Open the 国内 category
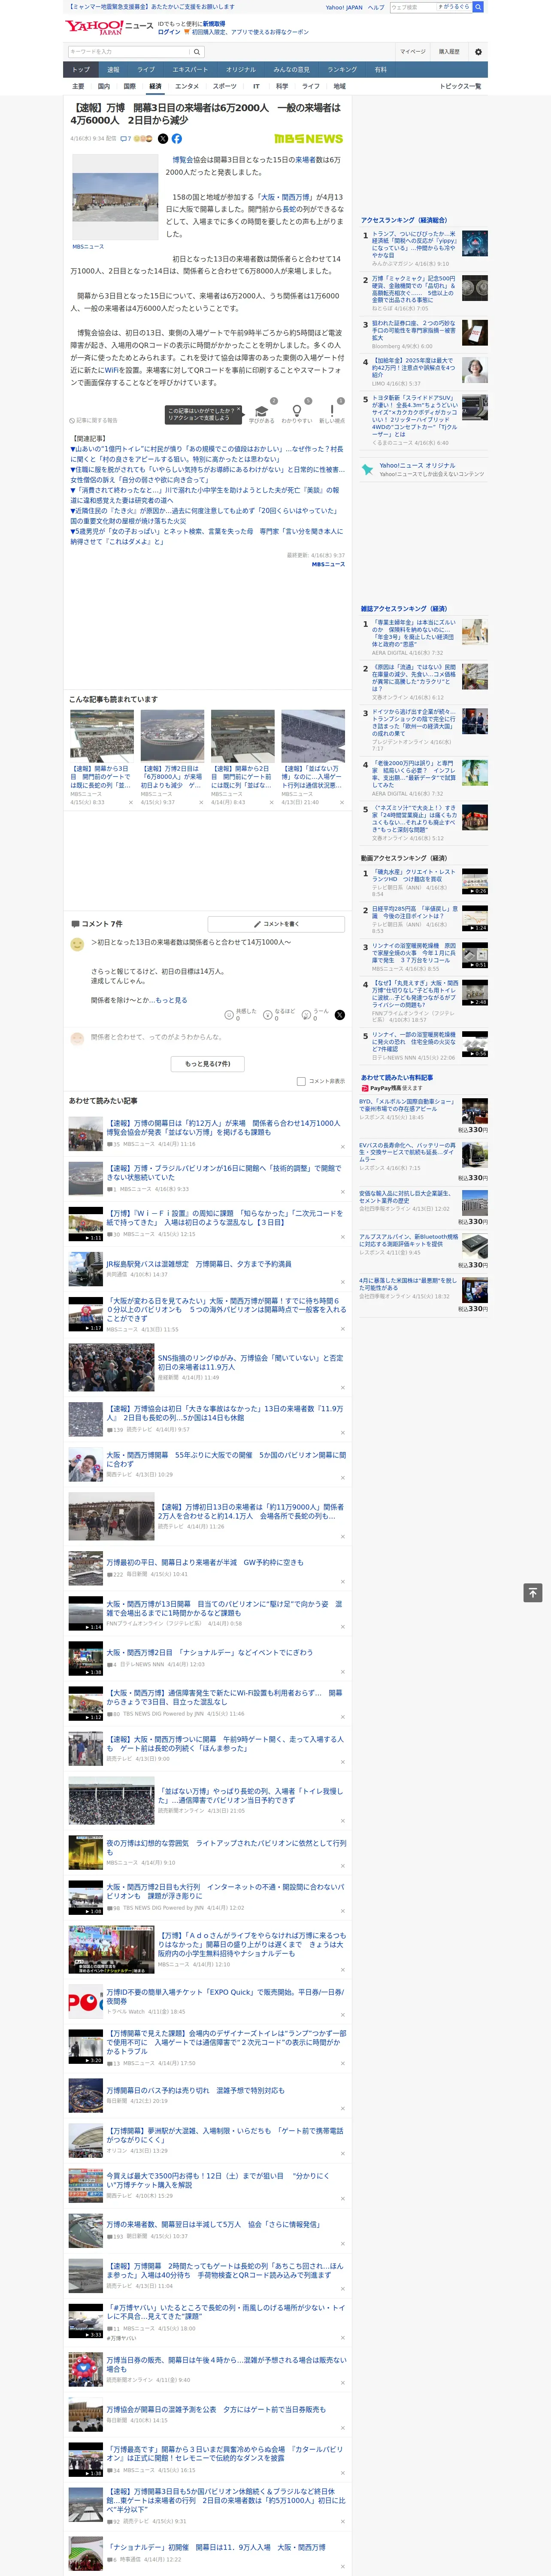Screen dimensions: 551x2576 pos(103,86)
